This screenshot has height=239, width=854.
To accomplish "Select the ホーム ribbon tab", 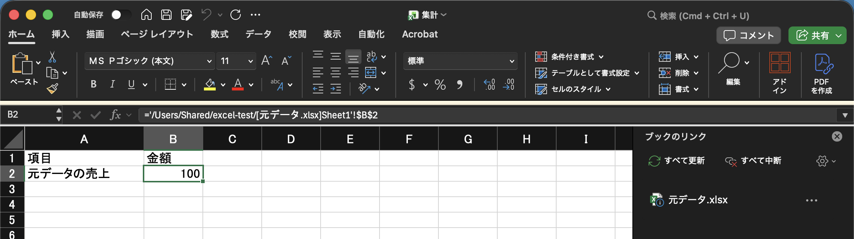I will pos(21,34).
